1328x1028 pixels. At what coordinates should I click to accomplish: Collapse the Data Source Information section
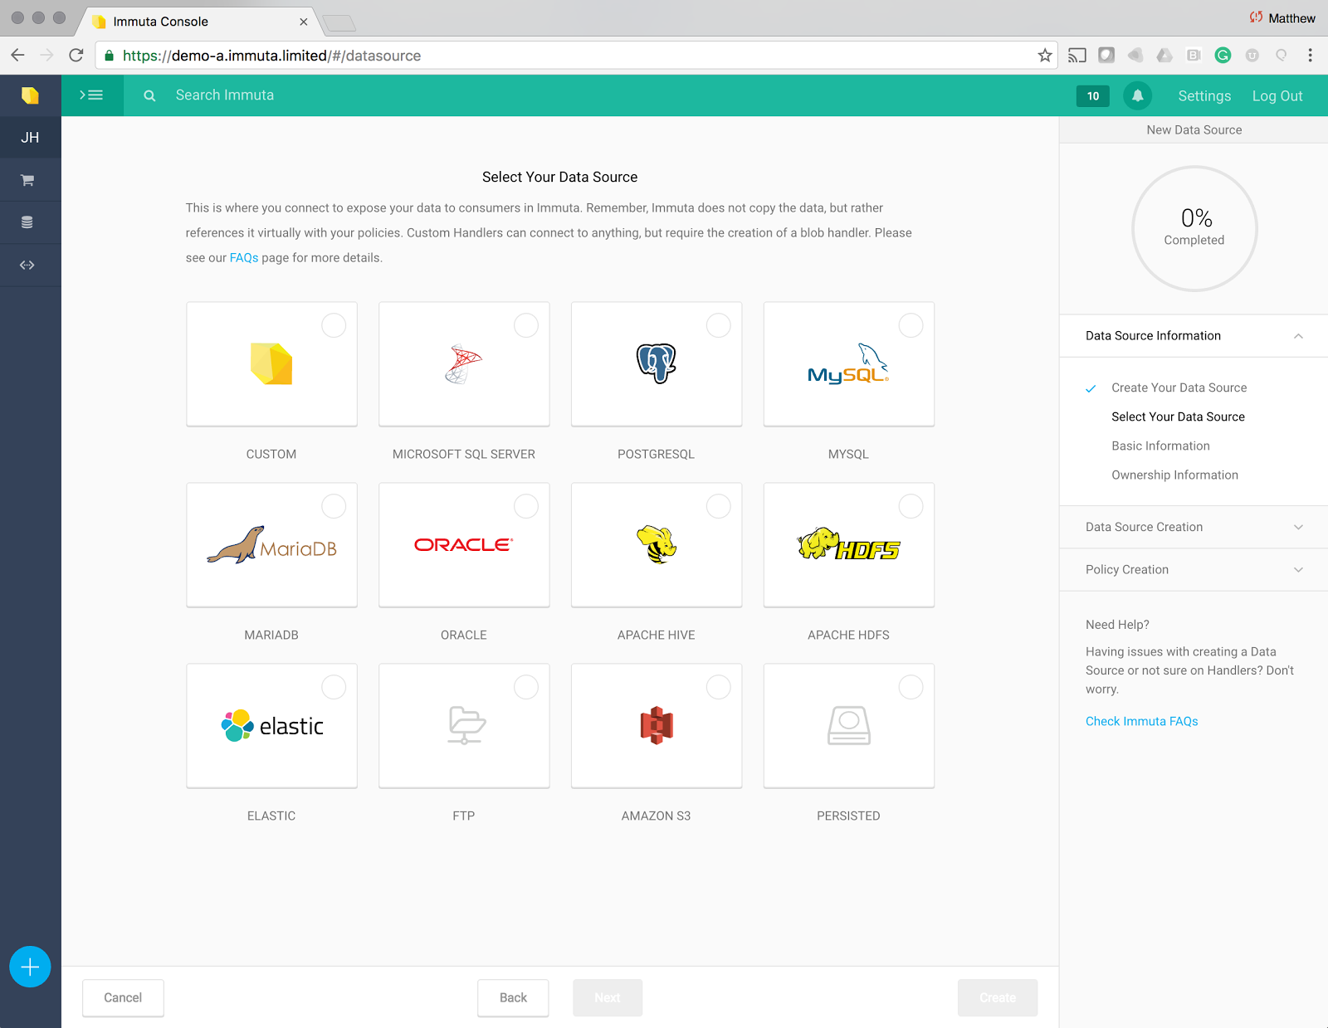click(1194, 336)
